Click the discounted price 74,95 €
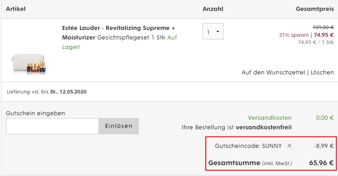 [x=324, y=35]
